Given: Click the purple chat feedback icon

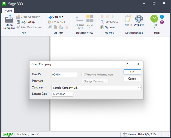Looking at the screenshot, I should (x=162, y=22).
